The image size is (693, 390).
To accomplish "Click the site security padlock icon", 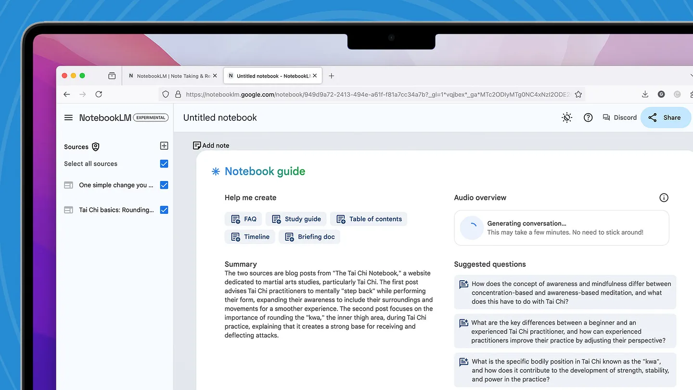I will click(x=178, y=94).
